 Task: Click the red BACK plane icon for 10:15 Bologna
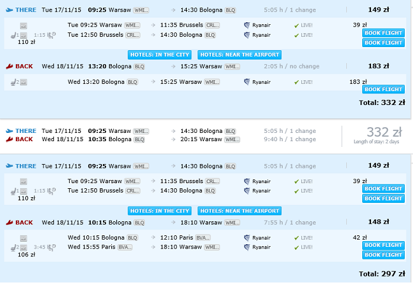pyautogui.click(x=10, y=223)
